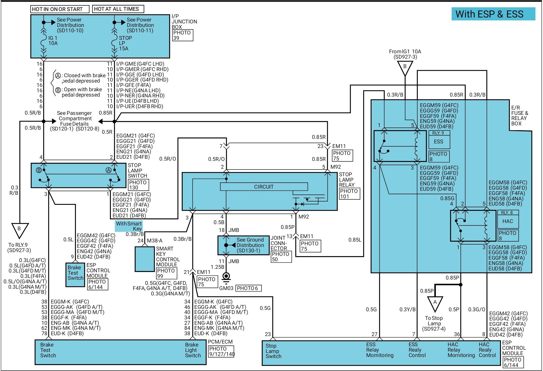The image size is (543, 371).
Task: Click the GM03 ground label
Action: (226, 288)
